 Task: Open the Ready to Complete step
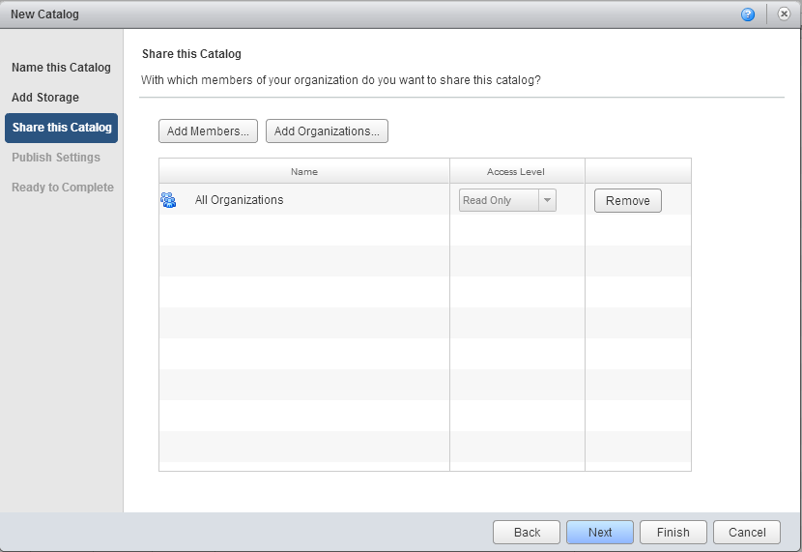coord(63,188)
